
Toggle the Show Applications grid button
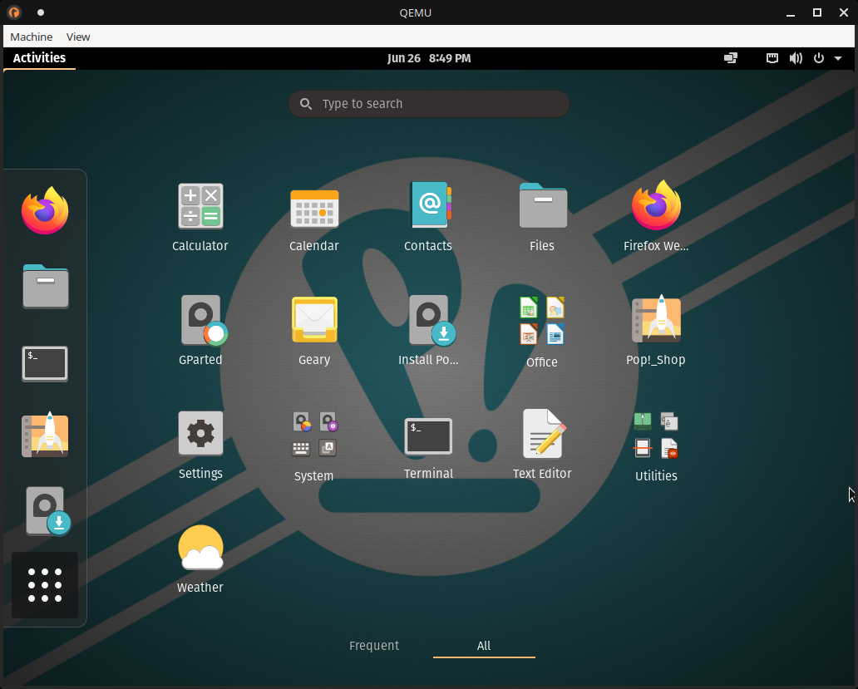pyautogui.click(x=45, y=585)
